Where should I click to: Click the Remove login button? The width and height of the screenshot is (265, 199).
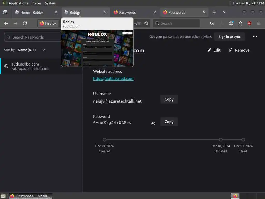239,50
